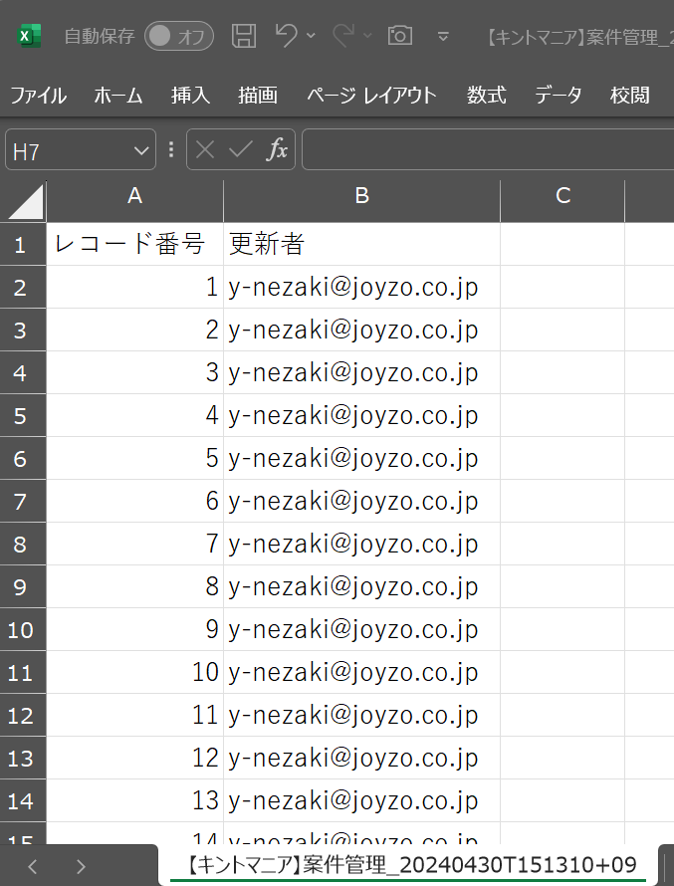The height and width of the screenshot is (886, 674).
Task: Click the Save floppy disk icon
Action: pyautogui.click(x=244, y=36)
